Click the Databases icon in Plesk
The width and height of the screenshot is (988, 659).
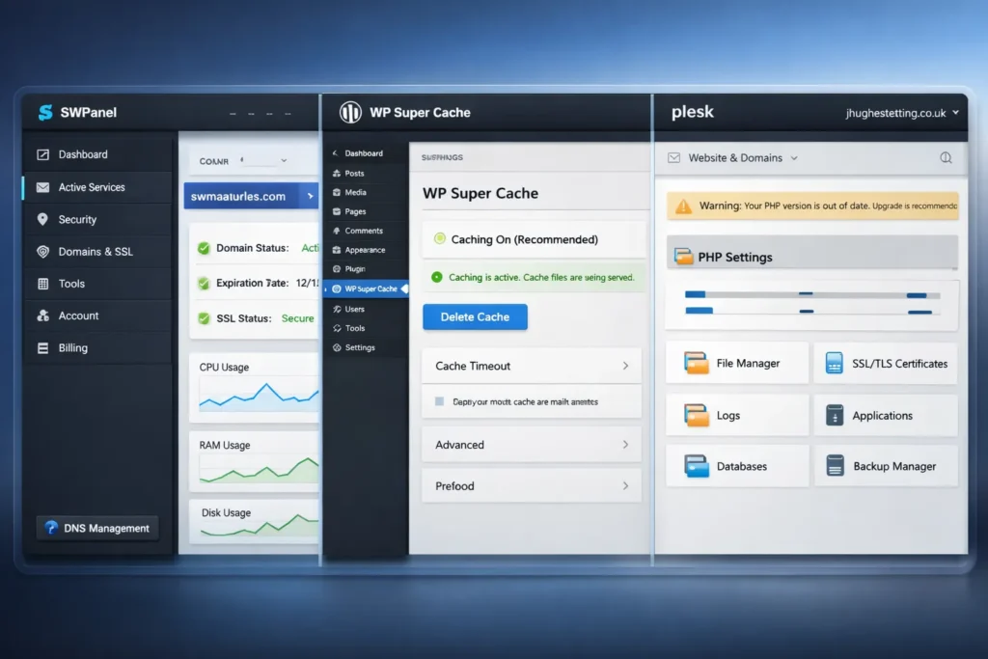pos(697,466)
